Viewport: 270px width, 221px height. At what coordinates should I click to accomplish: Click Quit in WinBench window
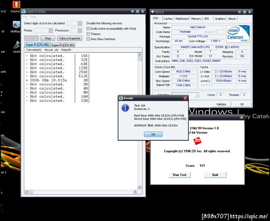tap(215, 175)
